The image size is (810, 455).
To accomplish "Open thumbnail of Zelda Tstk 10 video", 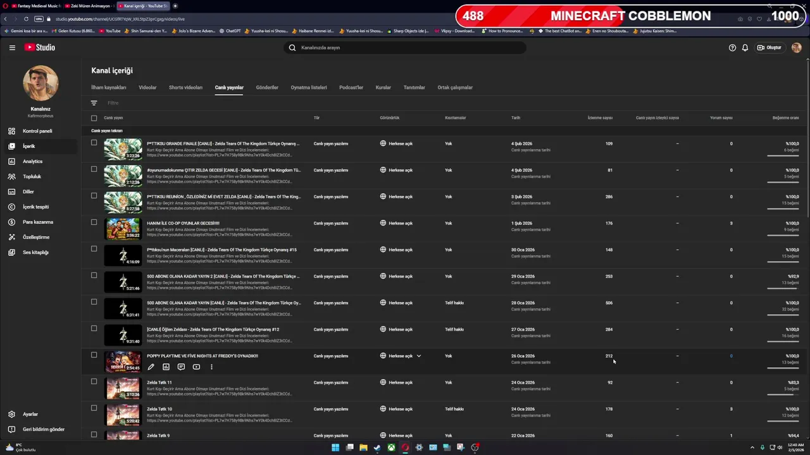I will pyautogui.click(x=123, y=415).
